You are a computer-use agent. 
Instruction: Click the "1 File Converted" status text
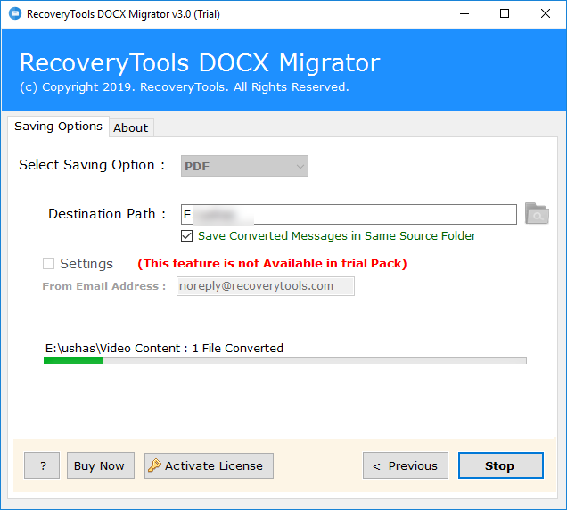pos(237,348)
